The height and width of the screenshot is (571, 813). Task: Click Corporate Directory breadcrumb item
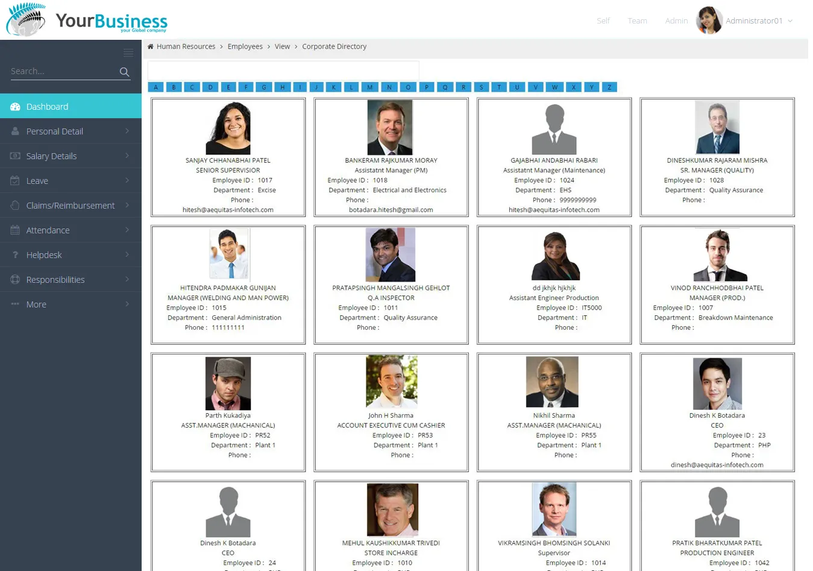334,46
